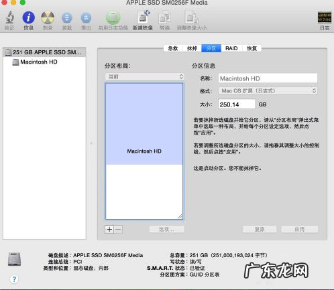Click the Resize Image (调整映像大小) icon
334x290 pixels.
click(x=191, y=18)
